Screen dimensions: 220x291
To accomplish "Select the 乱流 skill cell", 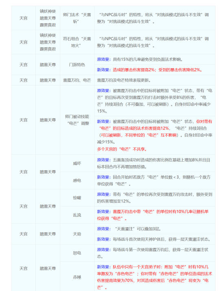I will tap(77, 215).
